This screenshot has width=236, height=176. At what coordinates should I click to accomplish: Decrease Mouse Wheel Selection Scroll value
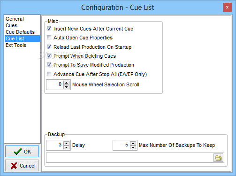pyautogui.click(x=67, y=87)
